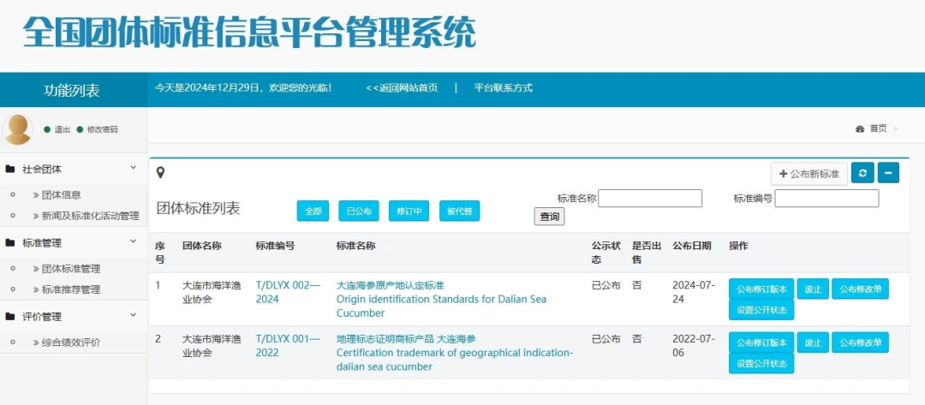Select the 已公布 filter tab
The image size is (925, 405).
(358, 211)
